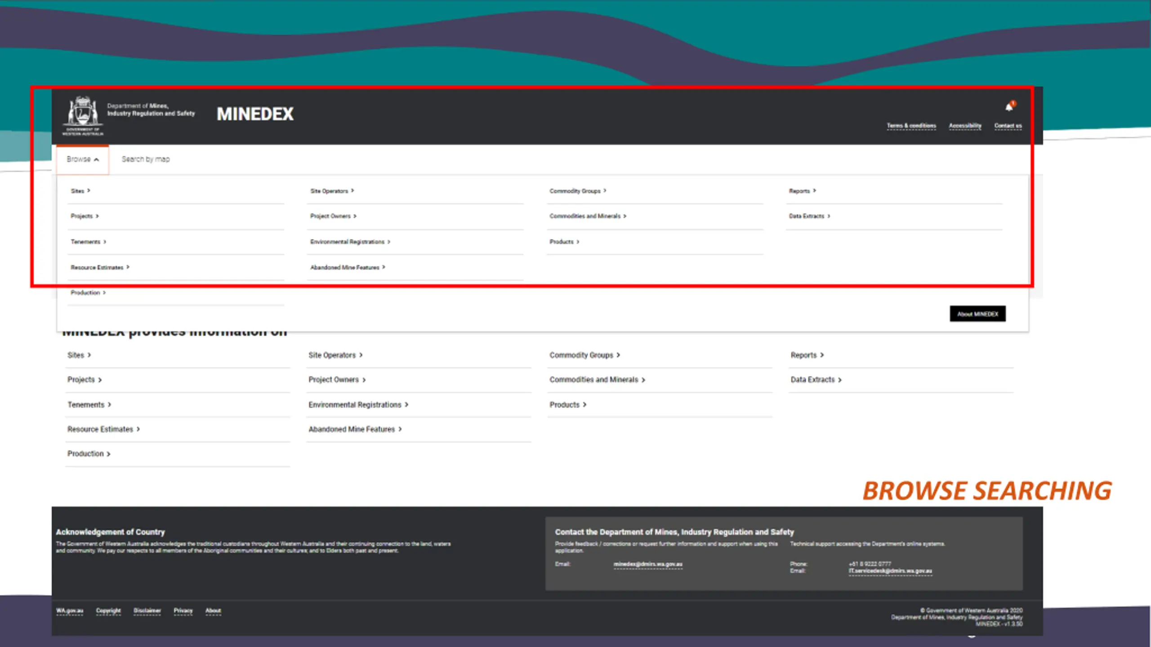Open Tenements link on main page list
Image resolution: width=1151 pixels, height=647 pixels.
[x=89, y=405]
